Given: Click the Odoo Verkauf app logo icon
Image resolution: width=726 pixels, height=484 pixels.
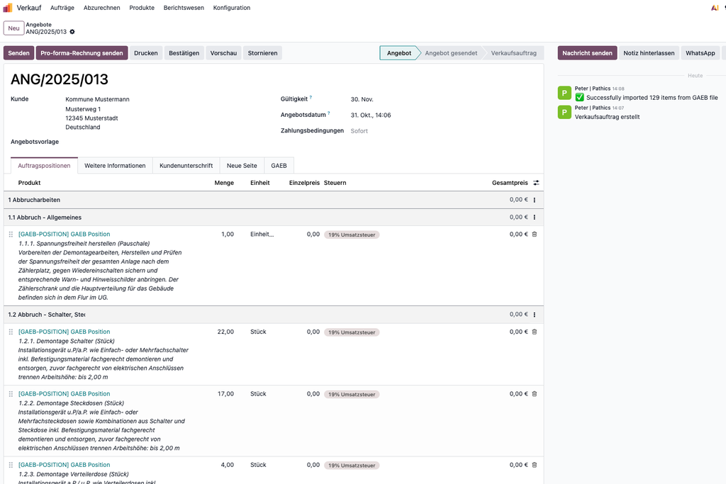Looking at the screenshot, I should tap(8, 8).
